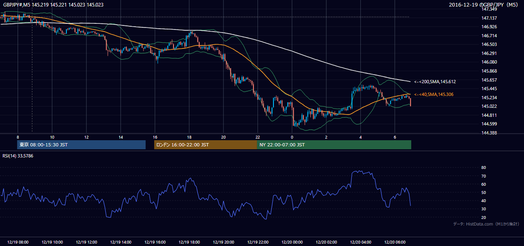
Task: Click the RSI axis level 60
Action: [484, 184]
